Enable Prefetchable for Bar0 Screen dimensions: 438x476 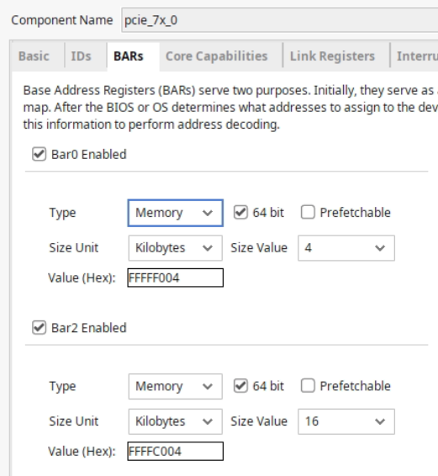click(308, 212)
